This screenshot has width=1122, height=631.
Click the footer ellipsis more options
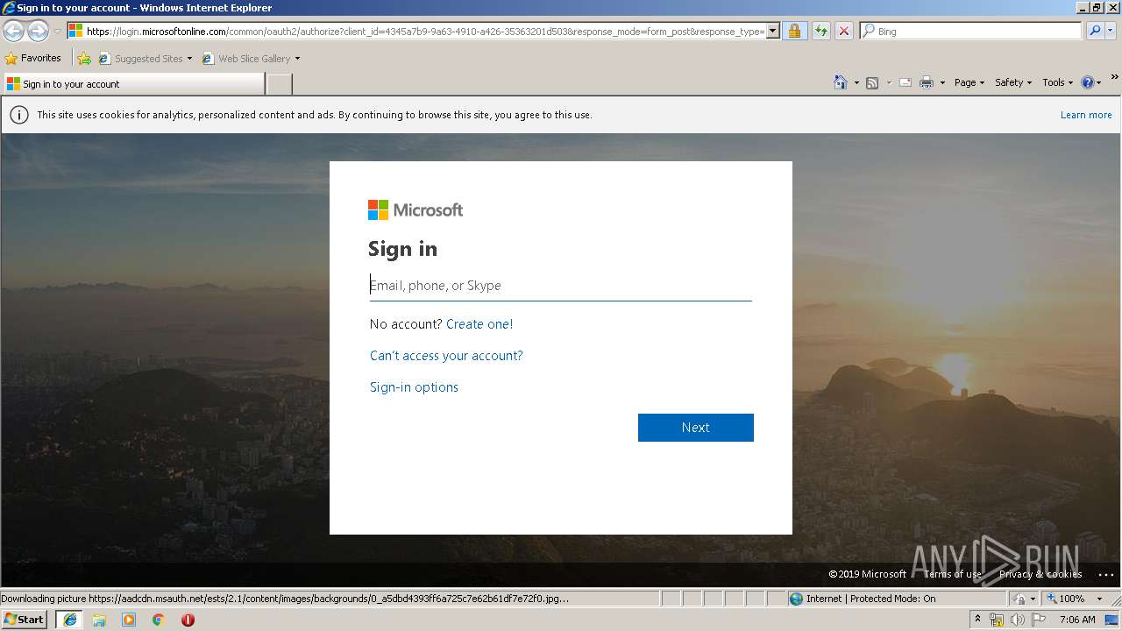coord(1105,575)
